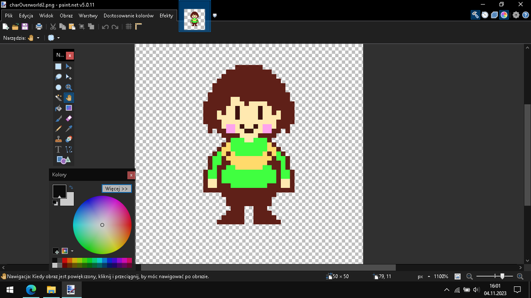Select the Gradient tool
Image resolution: width=531 pixels, height=298 pixels.
pyautogui.click(x=69, y=108)
